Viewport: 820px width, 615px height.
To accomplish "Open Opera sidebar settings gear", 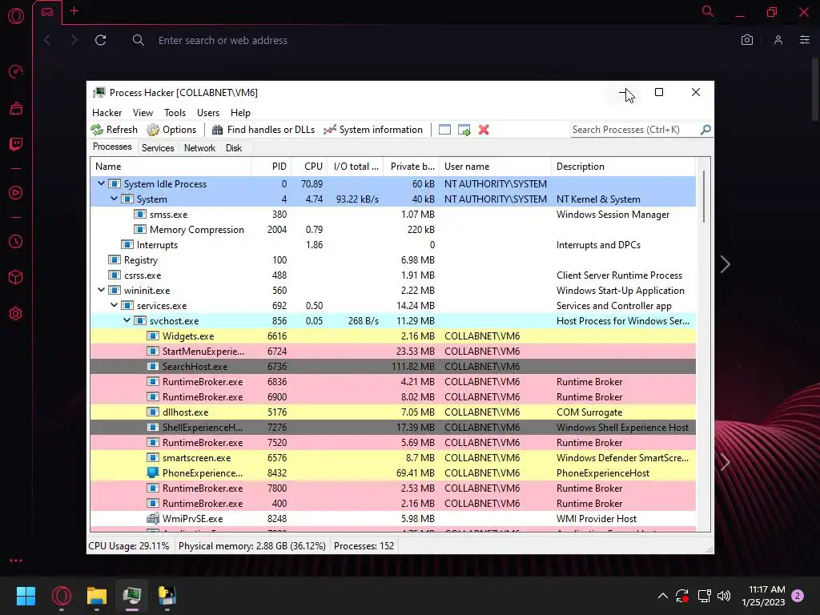I will [x=16, y=313].
